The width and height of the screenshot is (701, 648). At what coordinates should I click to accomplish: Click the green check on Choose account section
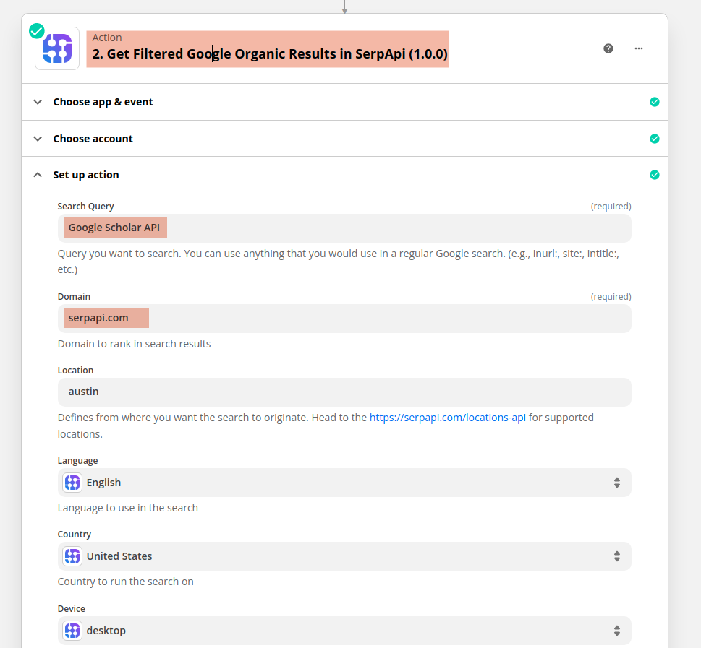[655, 138]
